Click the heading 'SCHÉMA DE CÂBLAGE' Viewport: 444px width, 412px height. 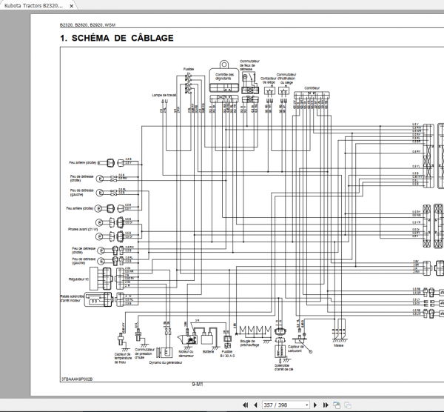tap(122, 38)
